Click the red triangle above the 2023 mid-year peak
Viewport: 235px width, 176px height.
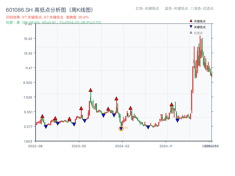[90, 90]
